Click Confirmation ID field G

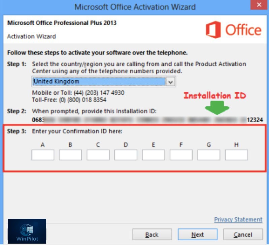[x=209, y=155]
